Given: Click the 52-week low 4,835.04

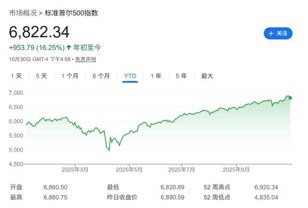Looking at the screenshot, I should click(266, 197).
